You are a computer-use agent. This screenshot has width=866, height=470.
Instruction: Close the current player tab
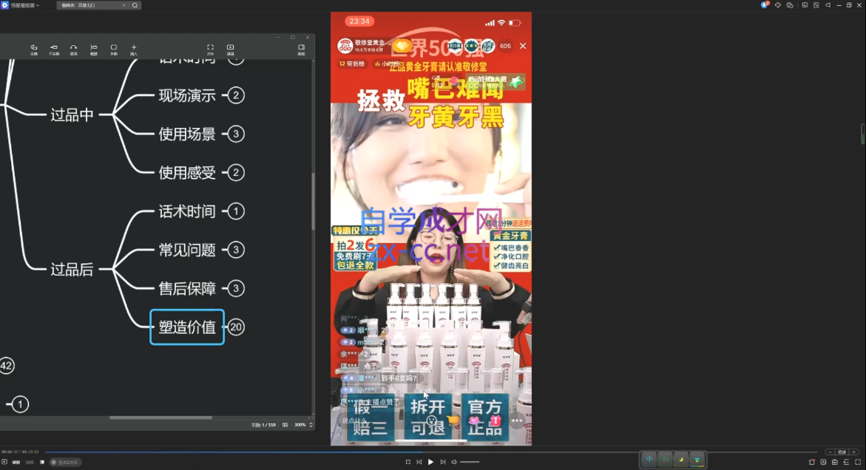(x=124, y=5)
